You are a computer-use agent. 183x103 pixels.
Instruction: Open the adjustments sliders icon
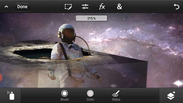coord(85,7)
